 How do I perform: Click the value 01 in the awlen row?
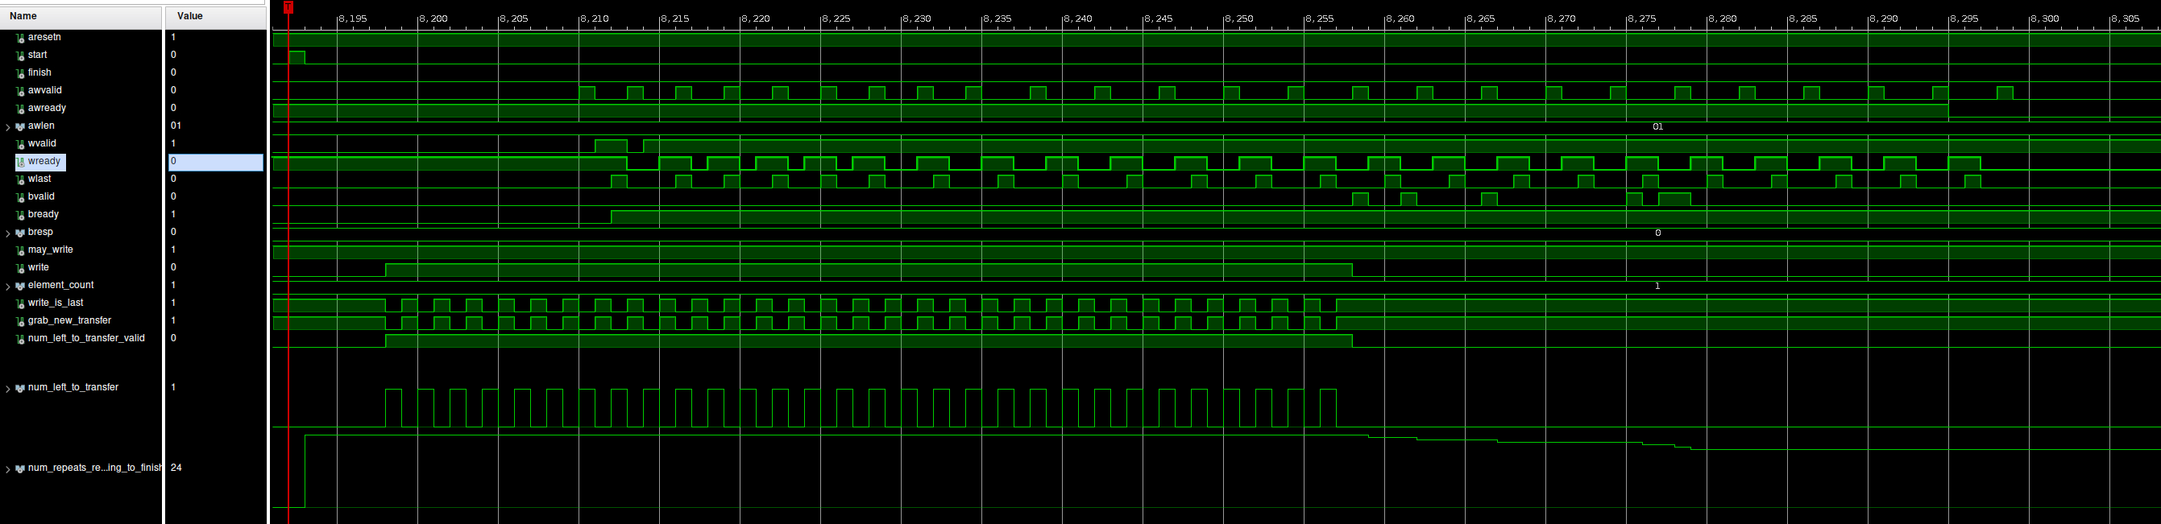click(x=176, y=126)
